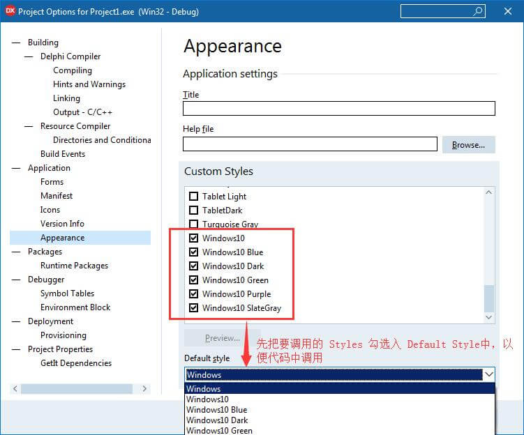524x435 pixels.
Task: Open Version Info in the options tree
Action: pyautogui.click(x=62, y=224)
